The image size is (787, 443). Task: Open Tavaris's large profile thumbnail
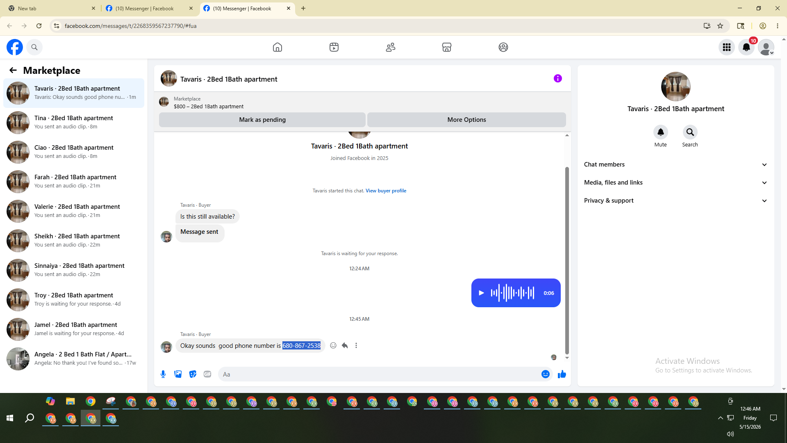[x=676, y=87]
